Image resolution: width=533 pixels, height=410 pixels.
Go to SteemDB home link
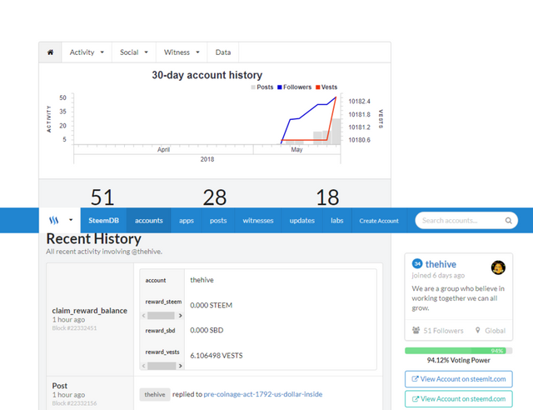tap(103, 220)
